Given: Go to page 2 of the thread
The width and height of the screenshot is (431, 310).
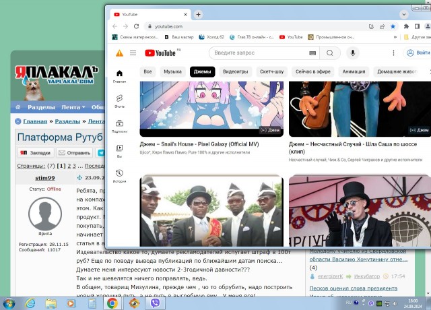Looking at the screenshot, I should click(x=69, y=166).
